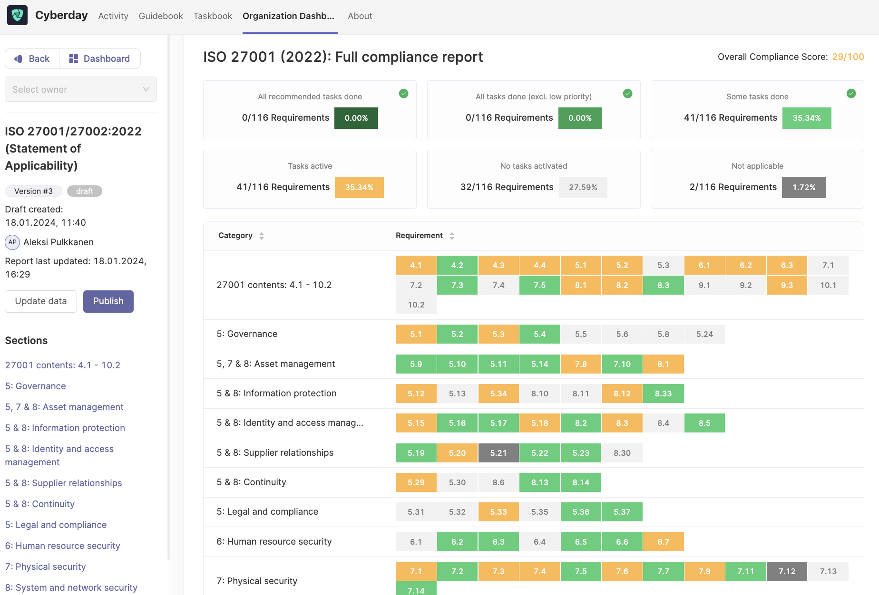This screenshot has height=595, width=879.
Task: Click the Update data button
Action: coord(40,301)
